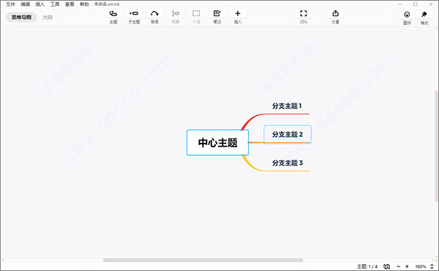Open the 插入 (Insert) plus icon
439x271 pixels.
pyautogui.click(x=238, y=13)
